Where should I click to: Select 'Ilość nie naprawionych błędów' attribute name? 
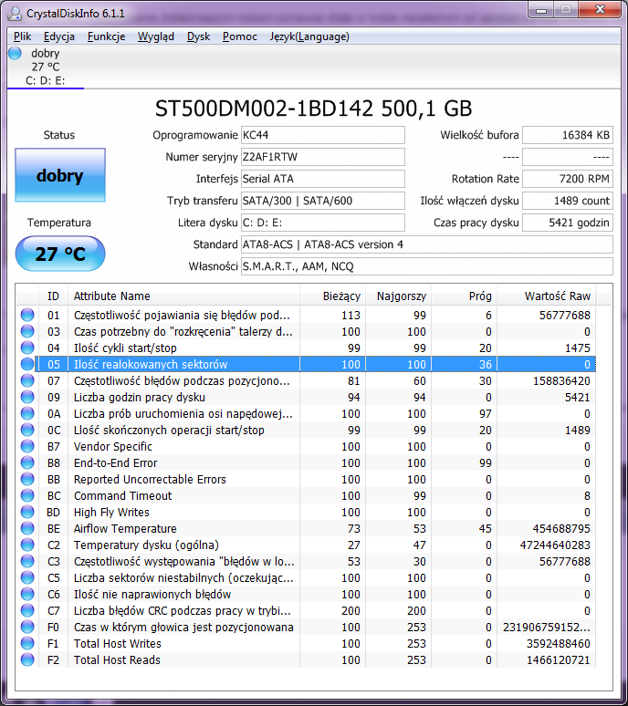pyautogui.click(x=152, y=595)
